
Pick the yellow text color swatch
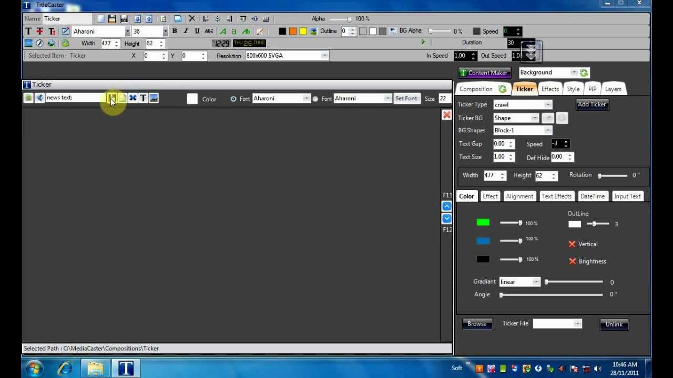click(303, 31)
